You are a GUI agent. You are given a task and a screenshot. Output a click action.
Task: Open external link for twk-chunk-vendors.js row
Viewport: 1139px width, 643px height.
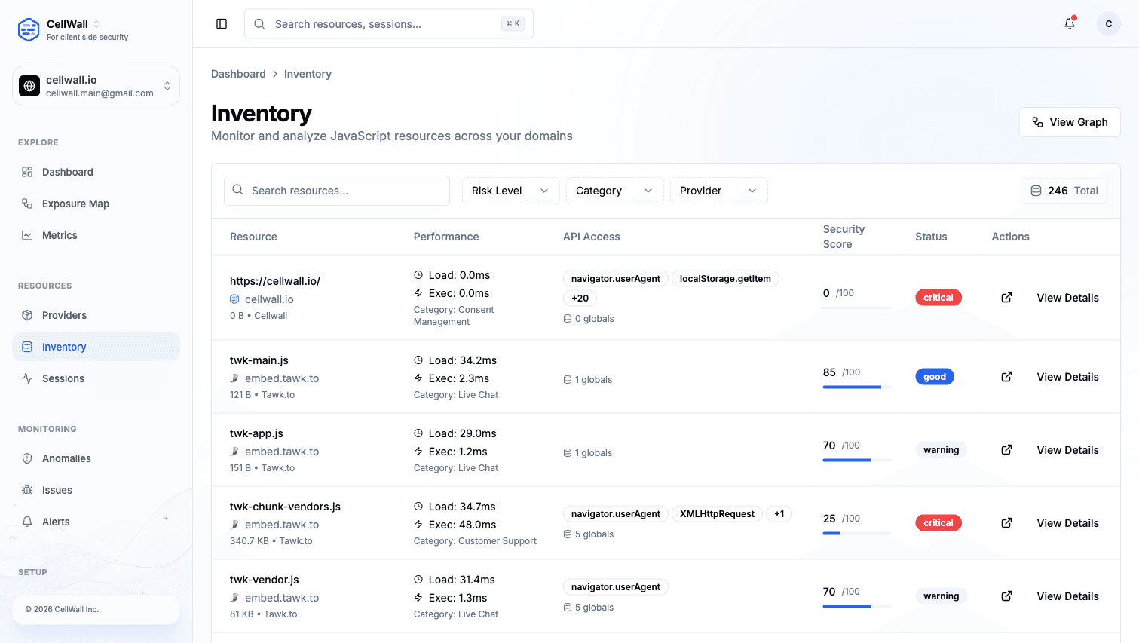click(x=1006, y=523)
